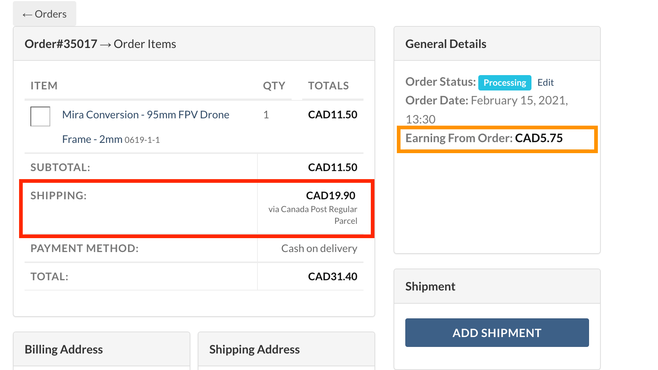
Task: Click the Shipment panel heading
Action: (430, 286)
